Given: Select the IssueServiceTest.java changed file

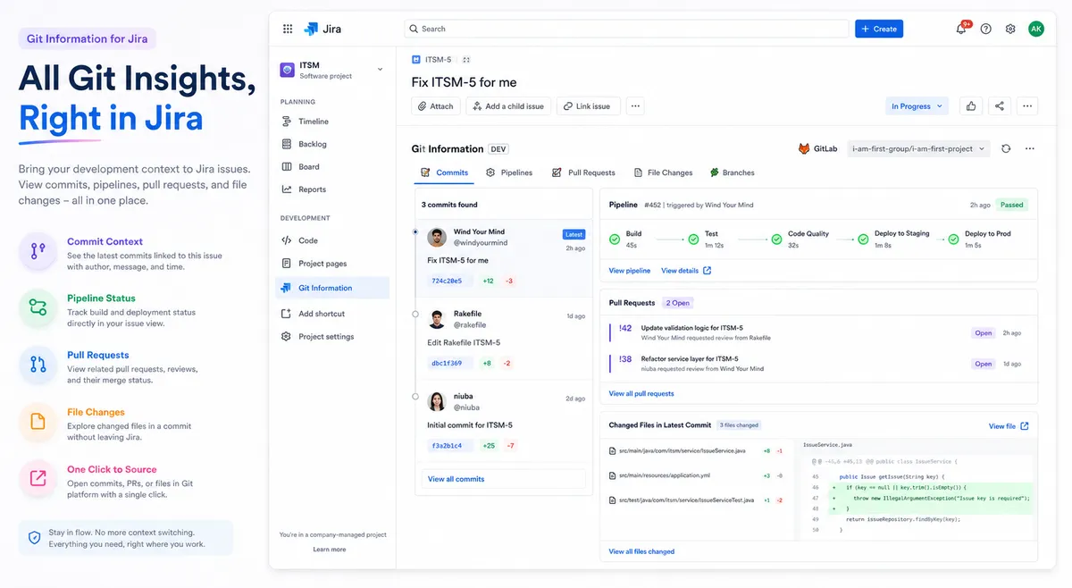Looking at the screenshot, I should coord(697,500).
